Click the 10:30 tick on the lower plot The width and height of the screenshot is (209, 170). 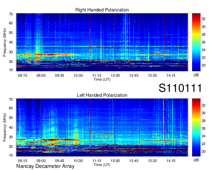pyautogui.click(x=78, y=161)
